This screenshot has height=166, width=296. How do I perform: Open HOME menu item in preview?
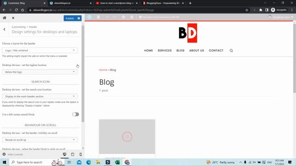coord(148,50)
